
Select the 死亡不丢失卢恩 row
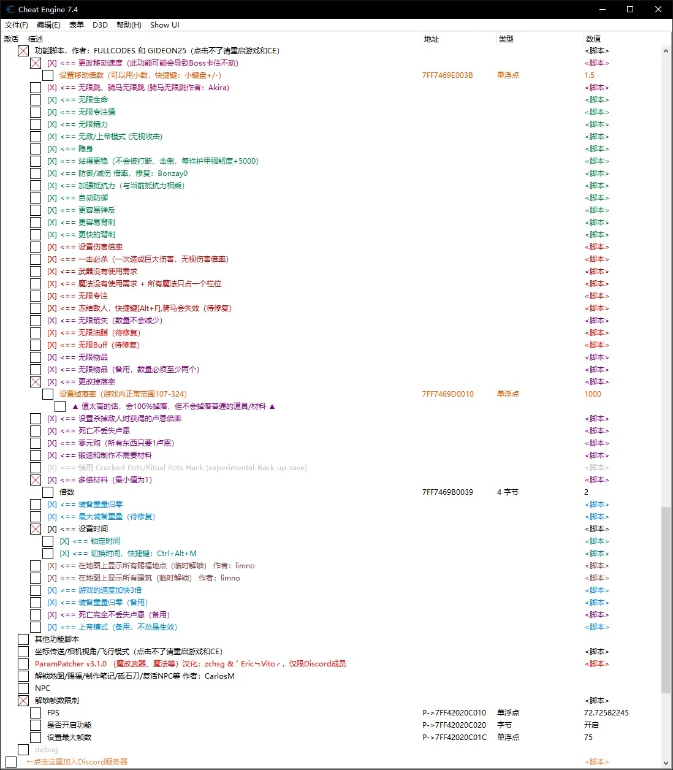(89, 431)
